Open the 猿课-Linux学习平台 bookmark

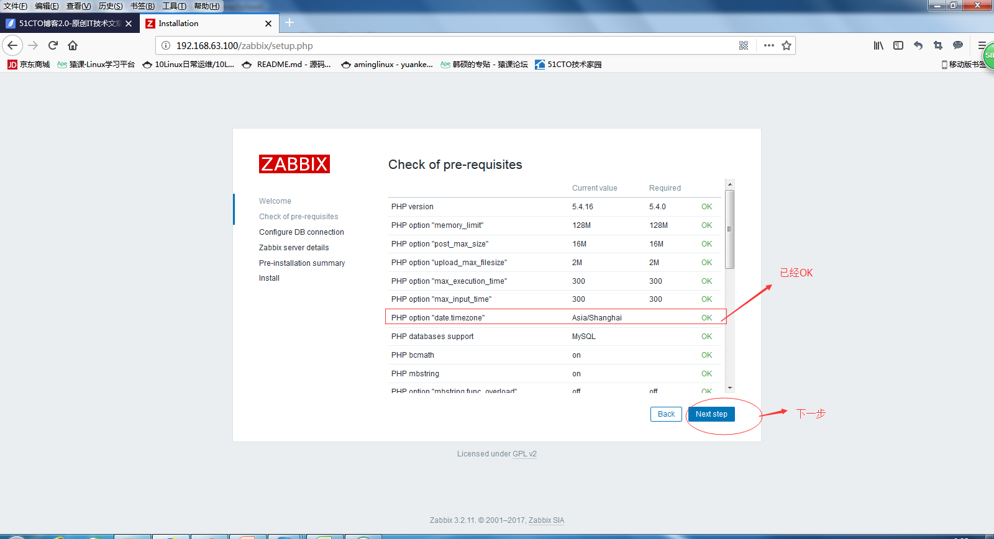[96, 65]
